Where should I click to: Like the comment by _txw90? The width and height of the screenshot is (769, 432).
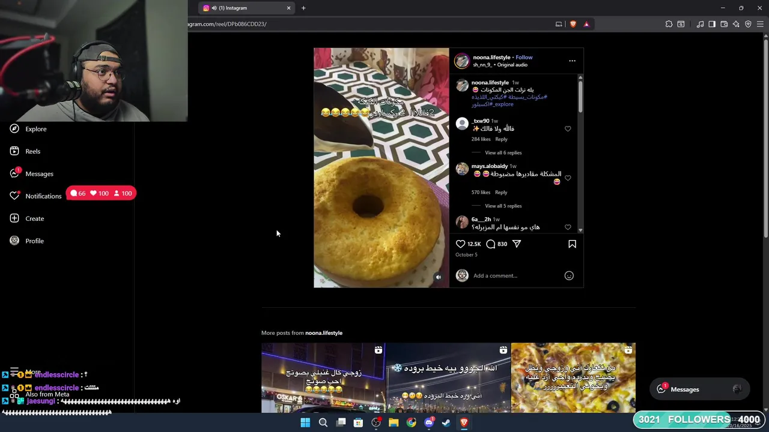[x=568, y=129]
